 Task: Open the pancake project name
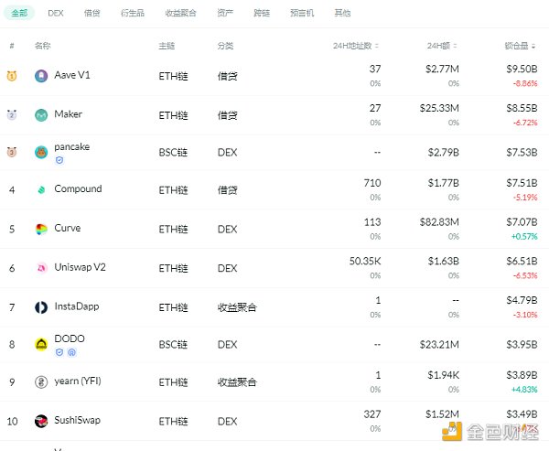point(71,147)
